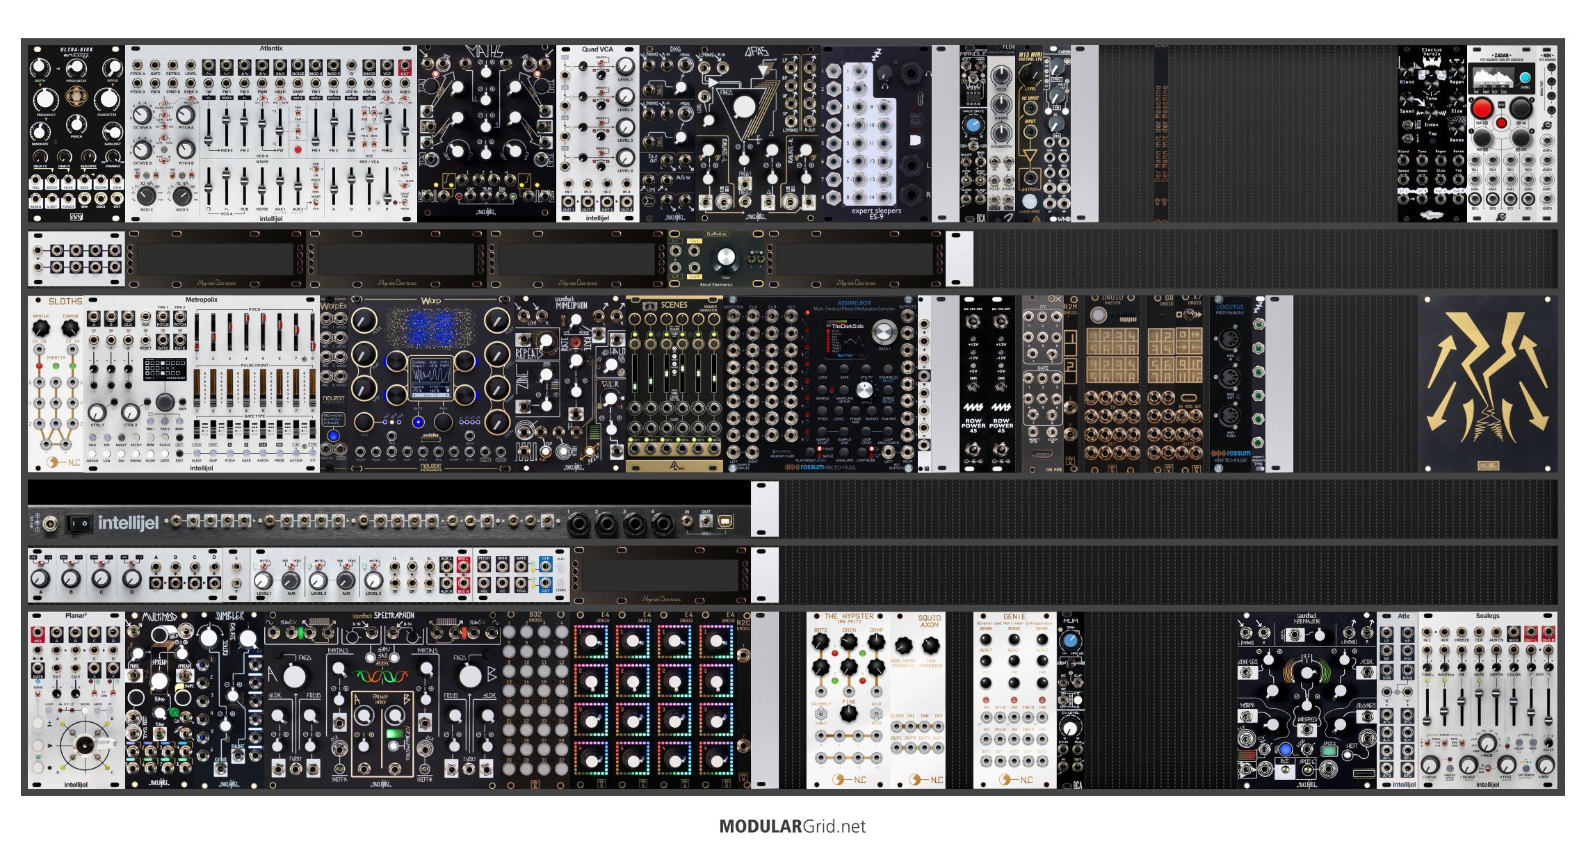Turn the Electus Versio Blend knob
This screenshot has height=841, width=1586.
[x=1407, y=70]
